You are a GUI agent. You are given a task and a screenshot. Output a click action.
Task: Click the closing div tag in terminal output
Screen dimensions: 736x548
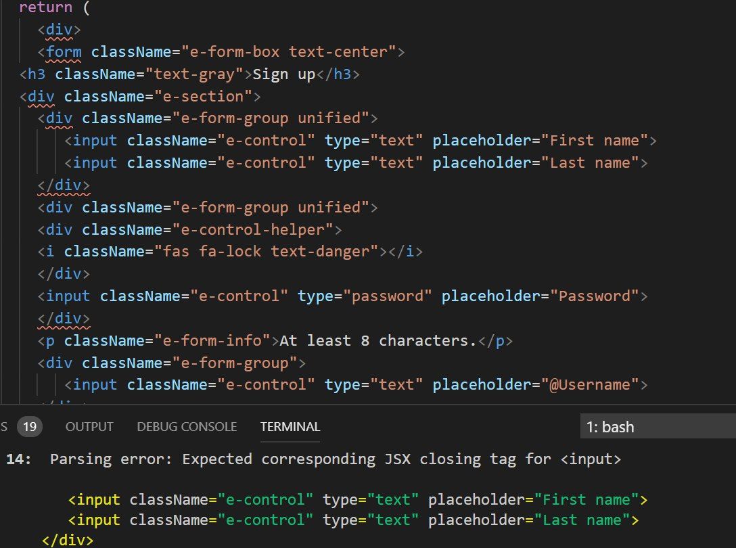click(68, 541)
